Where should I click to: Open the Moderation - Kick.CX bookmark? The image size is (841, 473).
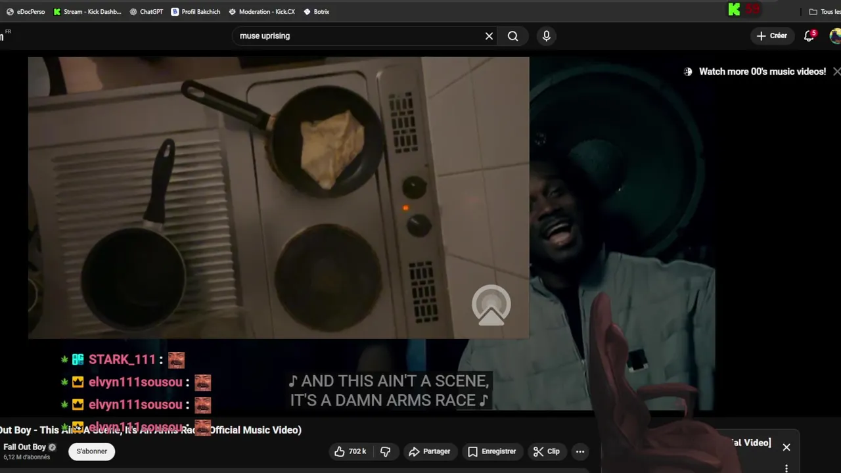tap(261, 12)
